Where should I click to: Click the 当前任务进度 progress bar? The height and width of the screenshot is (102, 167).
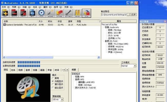pyautogui.click(x=68, y=62)
